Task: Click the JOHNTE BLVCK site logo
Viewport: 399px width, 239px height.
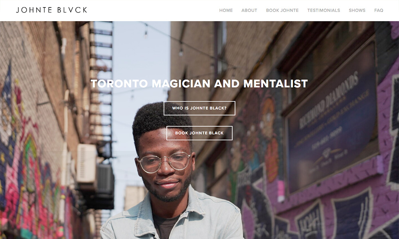Action: pos(51,10)
